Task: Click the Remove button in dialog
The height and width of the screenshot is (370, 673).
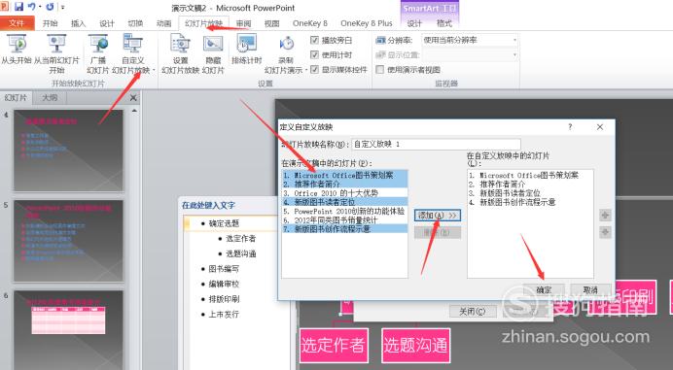Action: click(x=438, y=233)
